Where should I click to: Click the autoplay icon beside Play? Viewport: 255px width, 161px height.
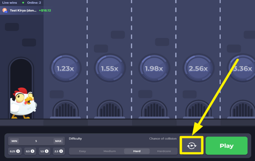point(192,146)
